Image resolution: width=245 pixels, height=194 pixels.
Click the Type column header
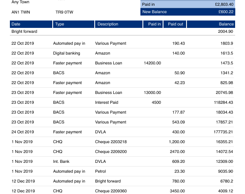click(74, 24)
